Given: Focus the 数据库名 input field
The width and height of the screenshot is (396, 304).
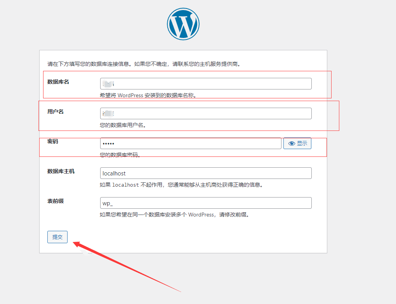Looking at the screenshot, I should 206,84.
